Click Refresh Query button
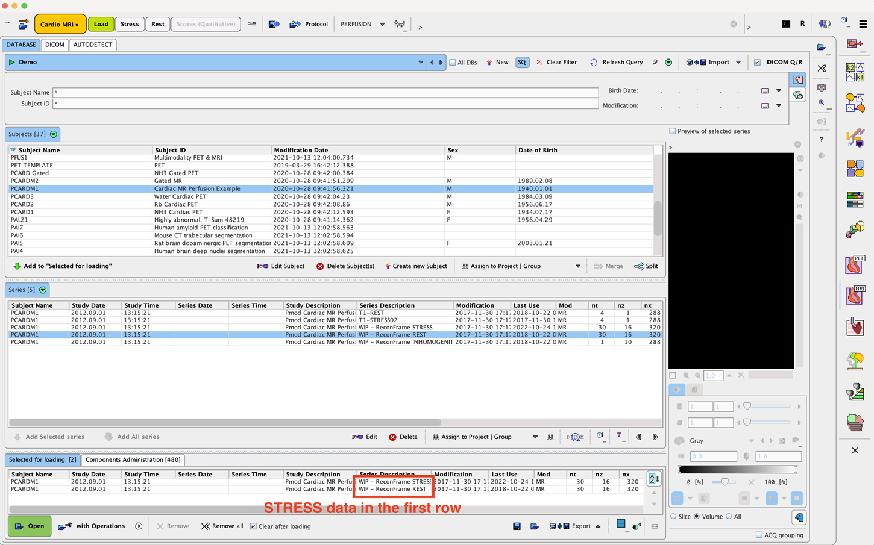This screenshot has height=545, width=874. point(616,63)
